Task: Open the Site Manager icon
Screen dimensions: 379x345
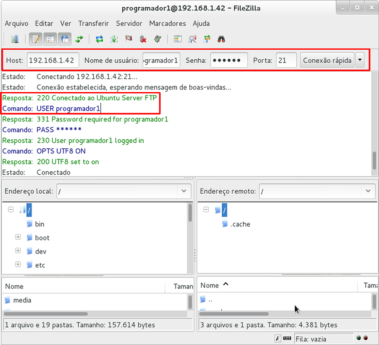Action: pos(15,39)
